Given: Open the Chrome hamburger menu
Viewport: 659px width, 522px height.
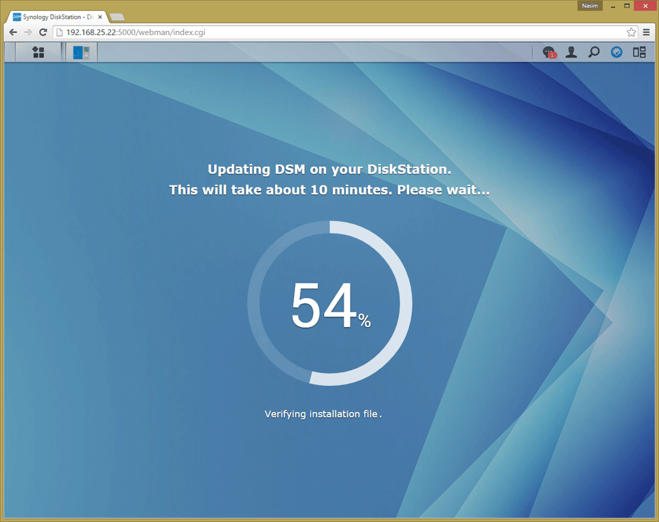Looking at the screenshot, I should (647, 32).
